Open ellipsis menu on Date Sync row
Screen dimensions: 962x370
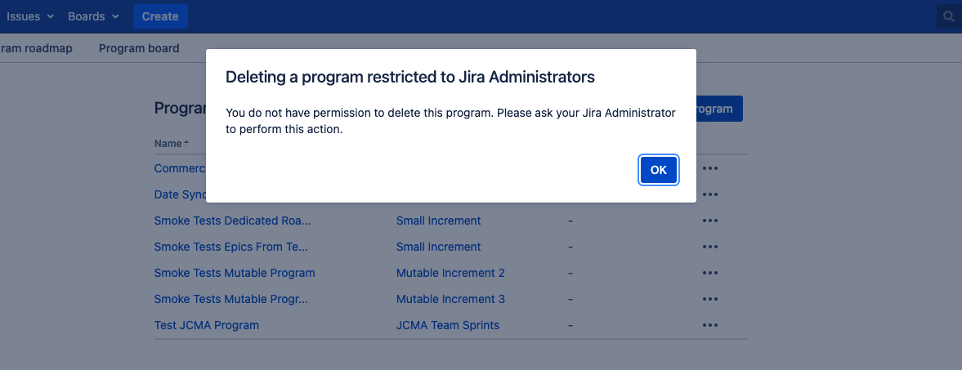(x=709, y=194)
